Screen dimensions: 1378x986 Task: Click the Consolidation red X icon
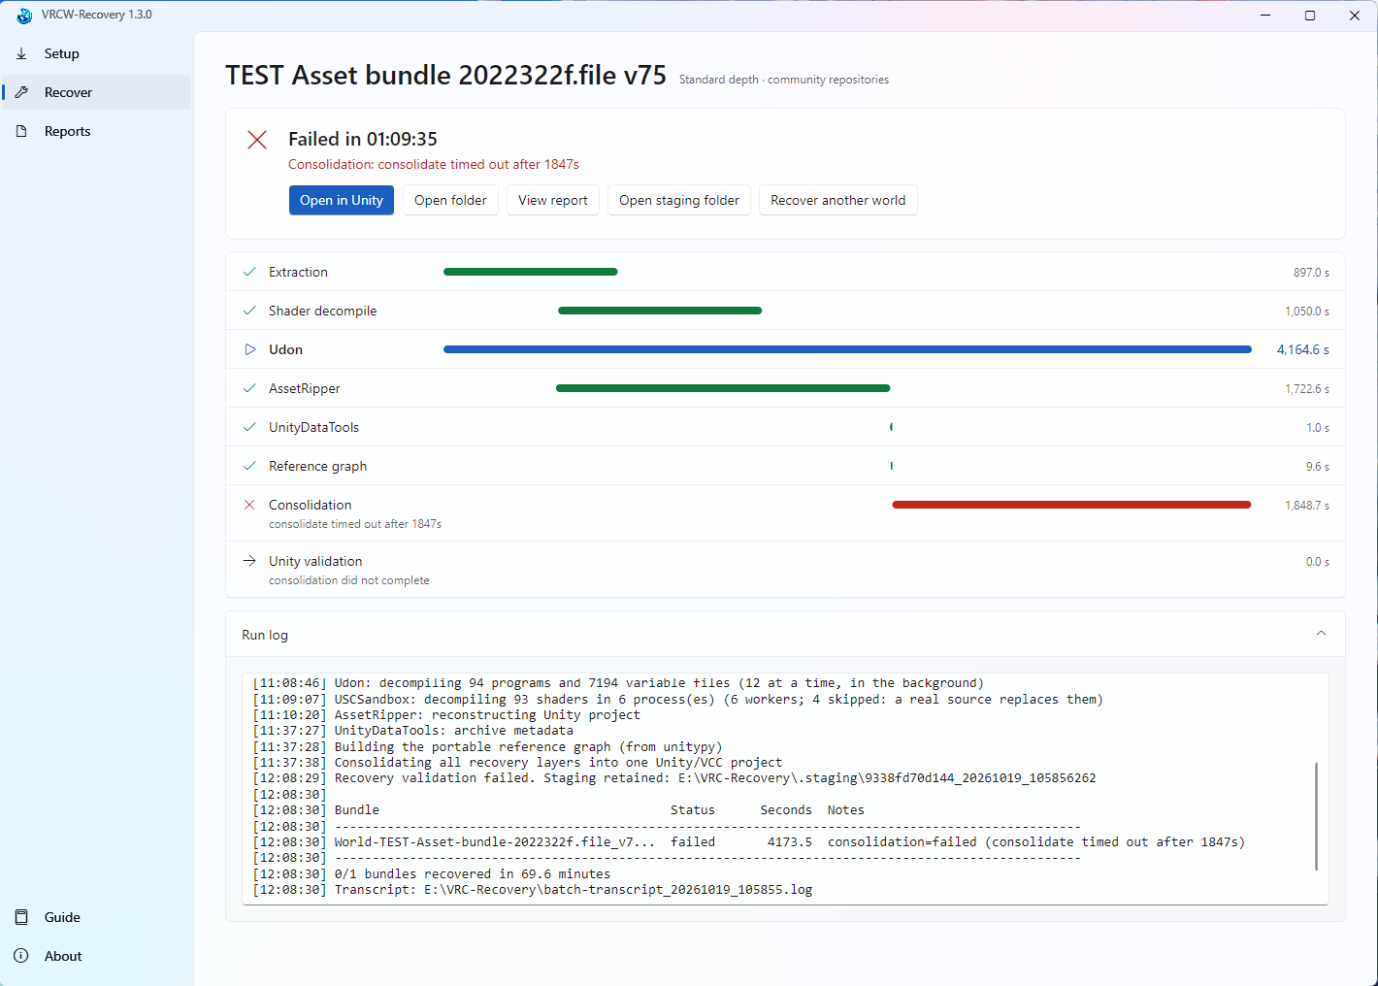point(249,505)
